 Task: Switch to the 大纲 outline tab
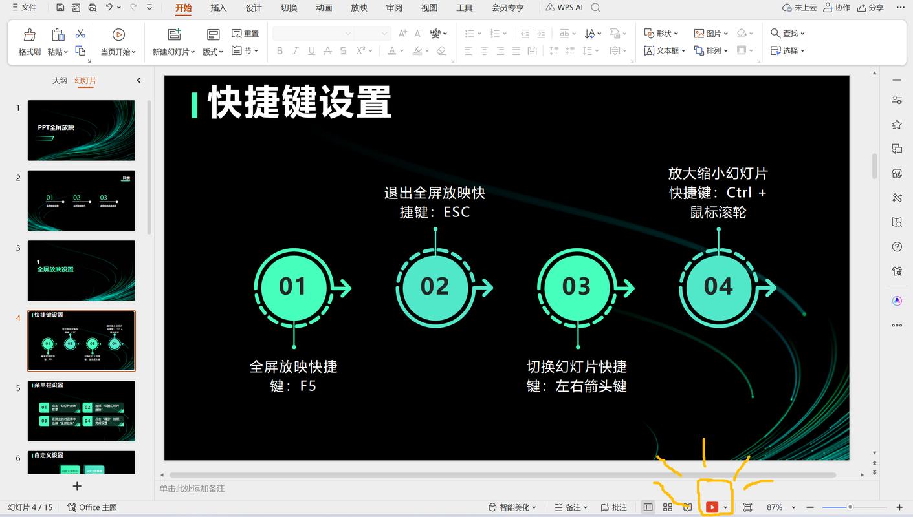coord(60,80)
